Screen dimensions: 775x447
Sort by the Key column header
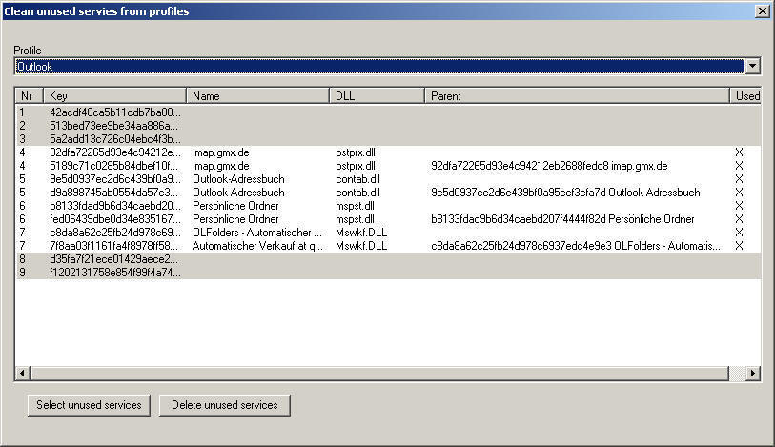pos(114,96)
